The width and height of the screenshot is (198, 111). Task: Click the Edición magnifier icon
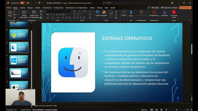(x=124, y=12)
